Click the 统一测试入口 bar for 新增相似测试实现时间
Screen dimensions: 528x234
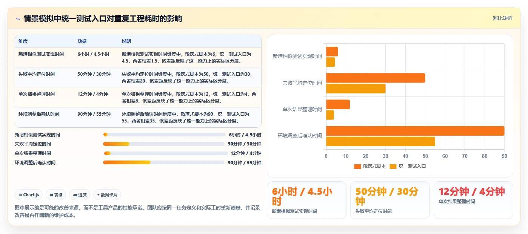click(330, 62)
